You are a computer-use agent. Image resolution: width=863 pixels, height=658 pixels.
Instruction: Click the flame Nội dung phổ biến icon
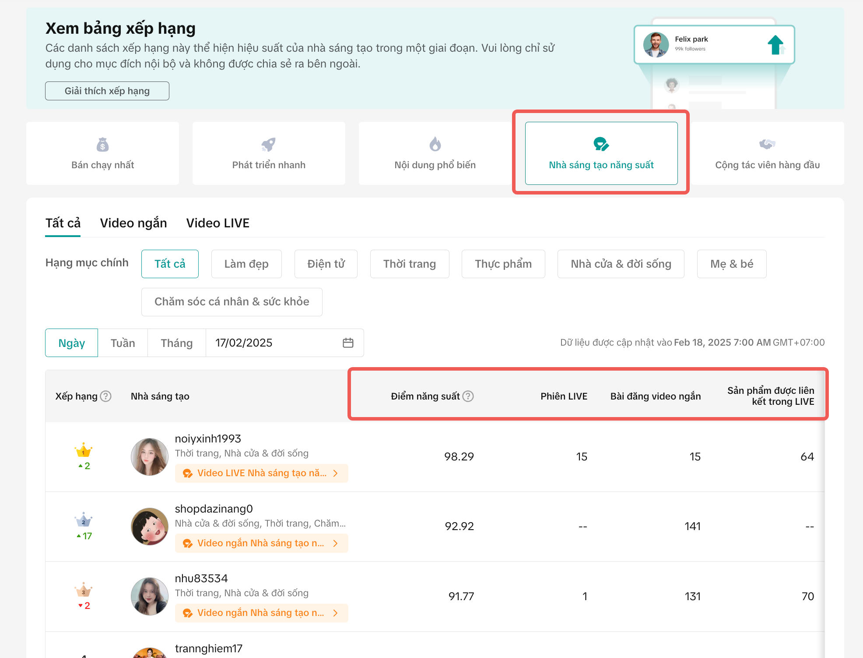[435, 144]
